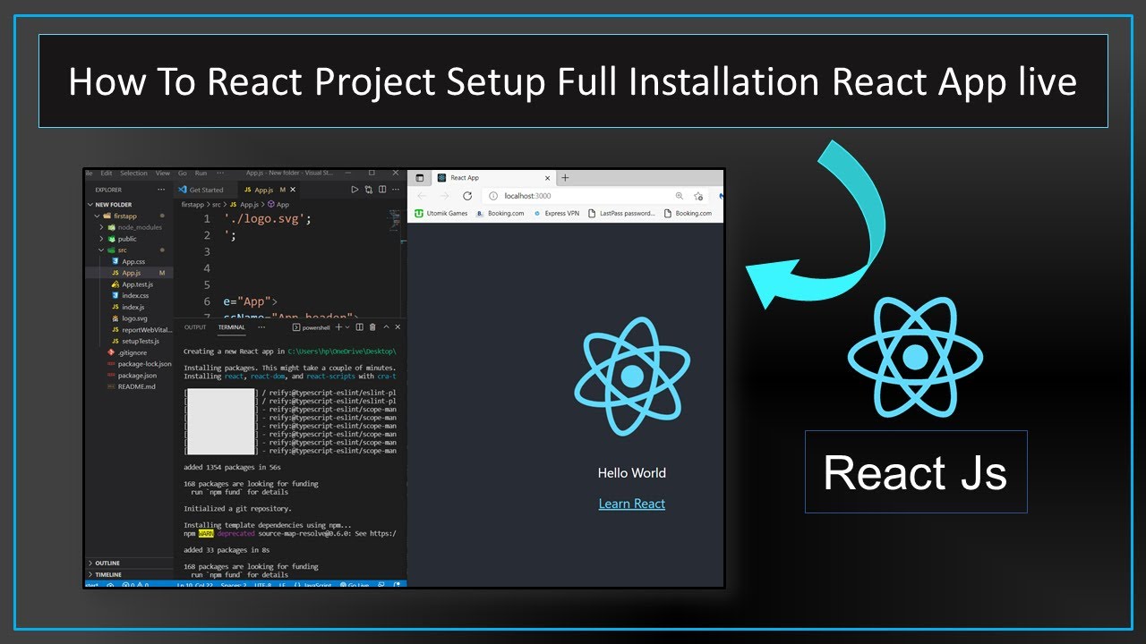Open browser tab actions menu icon
Screen dimensions: 1146x644
point(419,178)
